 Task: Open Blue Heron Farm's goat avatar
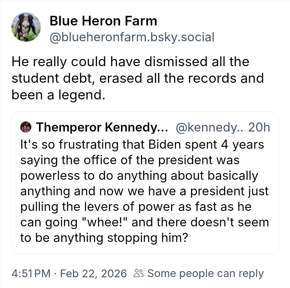[x=26, y=27]
